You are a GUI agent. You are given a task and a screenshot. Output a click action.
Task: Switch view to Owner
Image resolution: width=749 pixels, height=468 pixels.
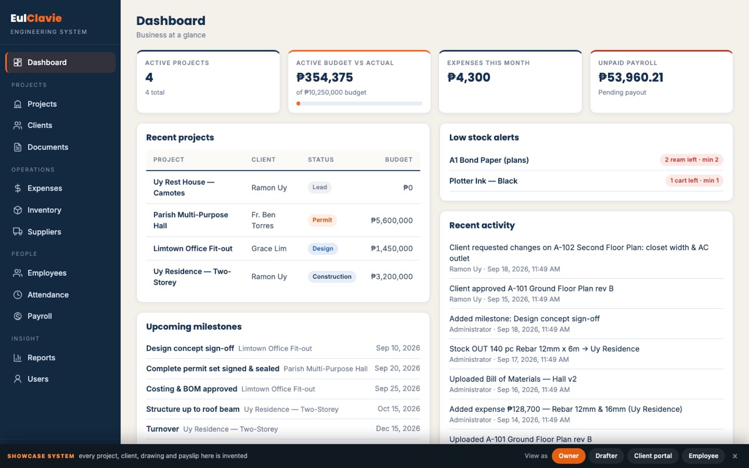point(569,456)
